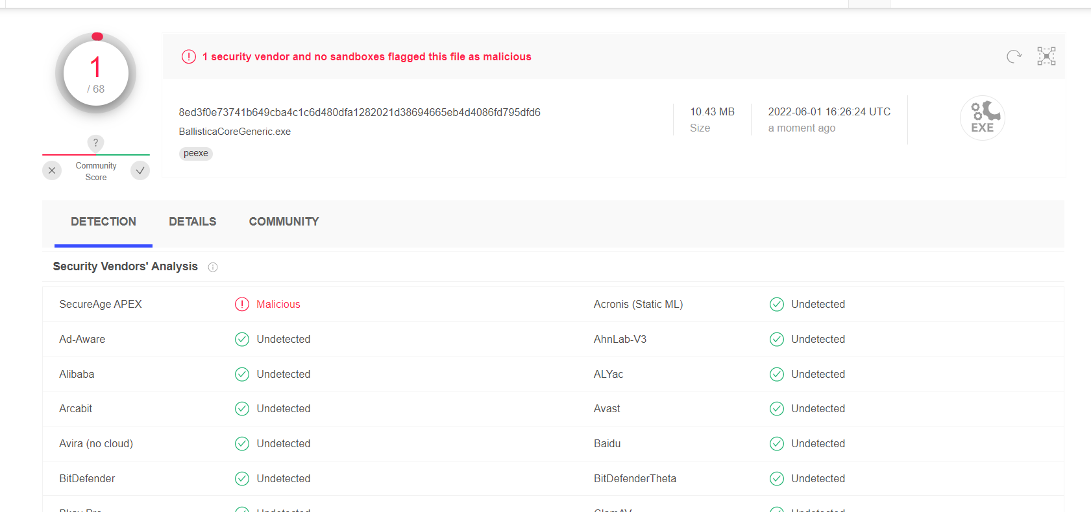Click Alibaba undetected check icon

tap(242, 374)
